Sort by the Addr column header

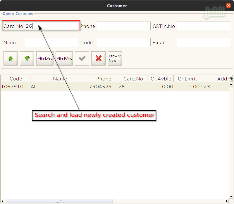(214, 79)
